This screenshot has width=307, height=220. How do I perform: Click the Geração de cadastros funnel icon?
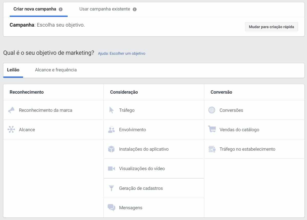point(111,188)
